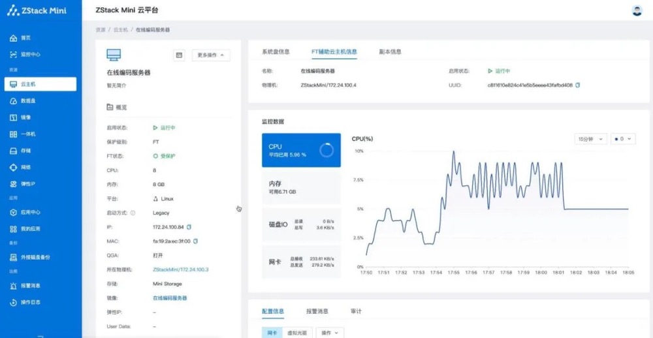Click the 启动方式 info help icon

point(133,213)
